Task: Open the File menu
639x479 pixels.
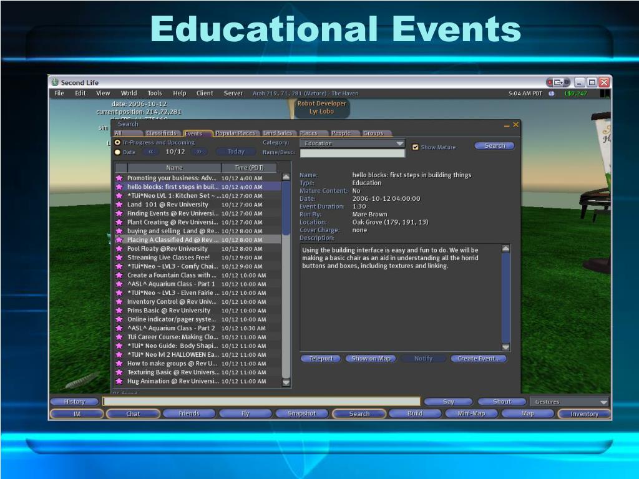Action: 59,94
